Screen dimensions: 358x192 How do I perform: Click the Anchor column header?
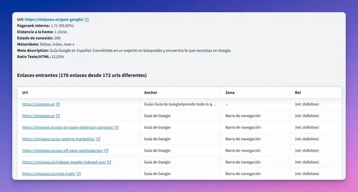pos(151,93)
